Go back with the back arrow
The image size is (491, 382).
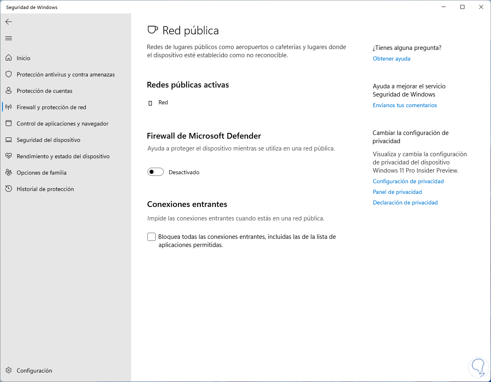9,22
